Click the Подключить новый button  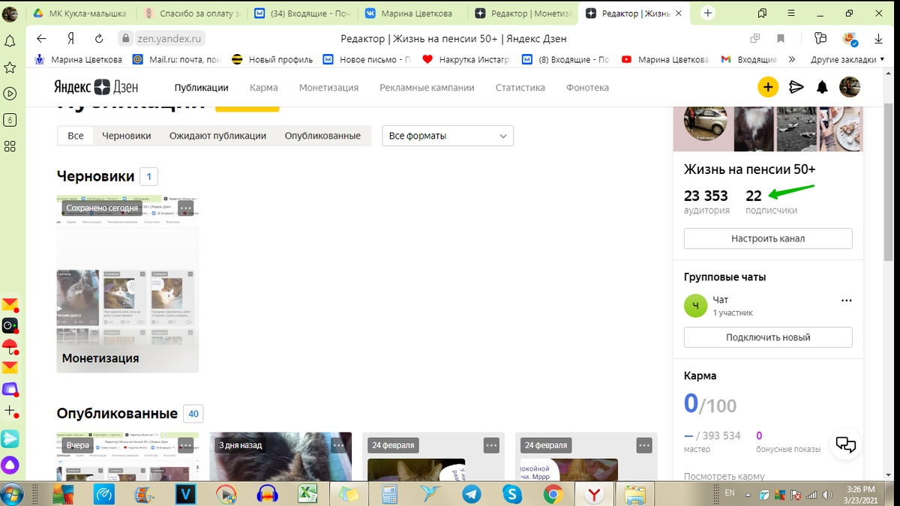tap(767, 337)
